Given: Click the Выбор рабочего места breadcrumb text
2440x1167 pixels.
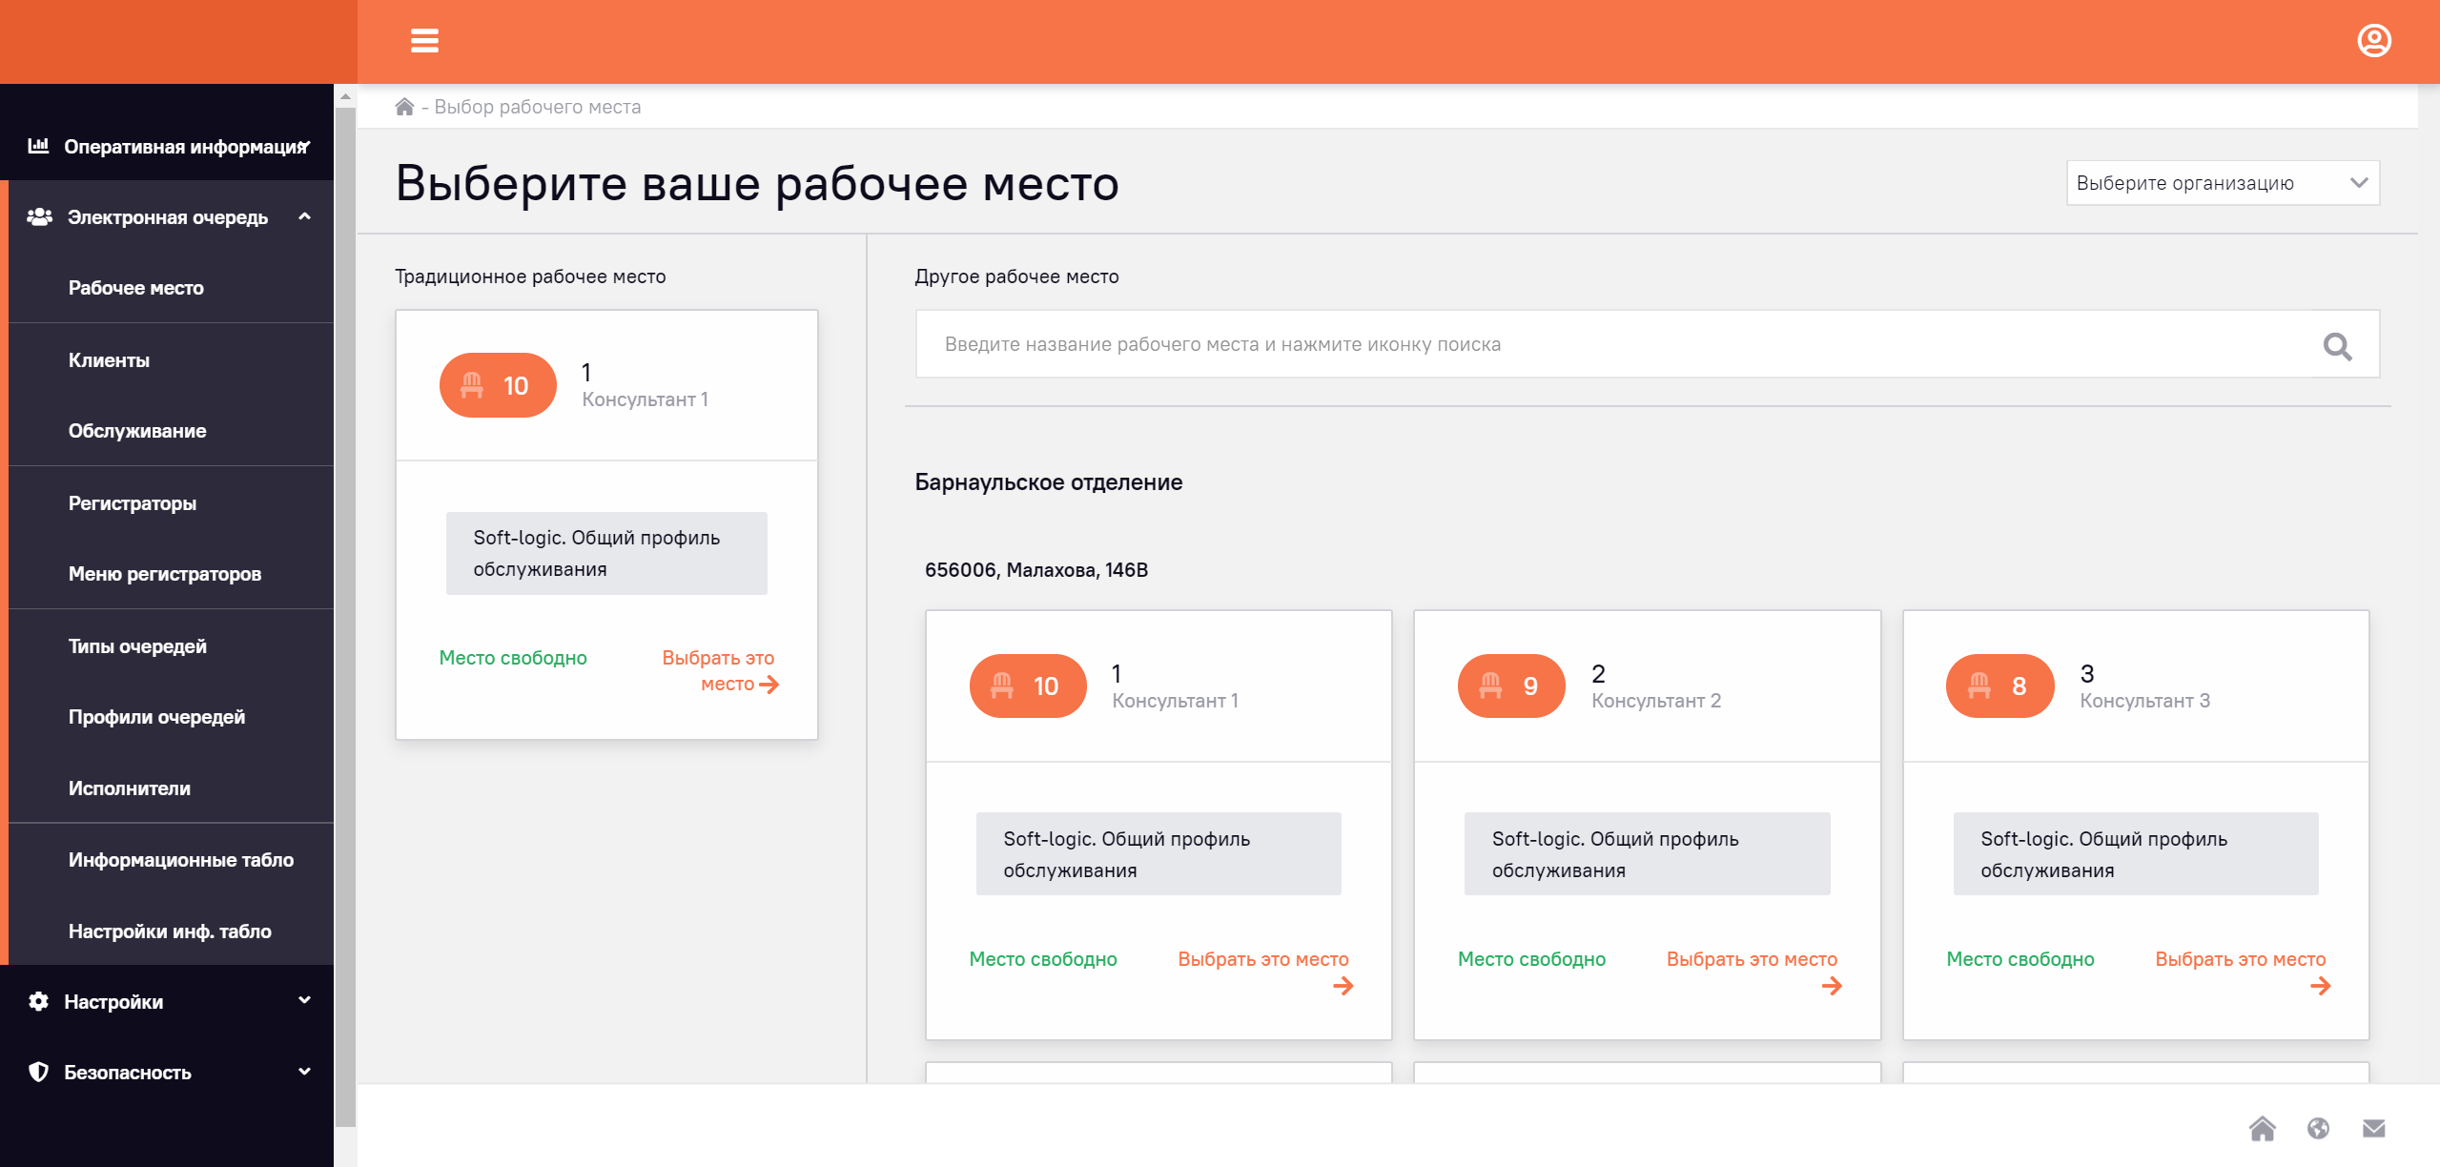Looking at the screenshot, I should pos(538,107).
